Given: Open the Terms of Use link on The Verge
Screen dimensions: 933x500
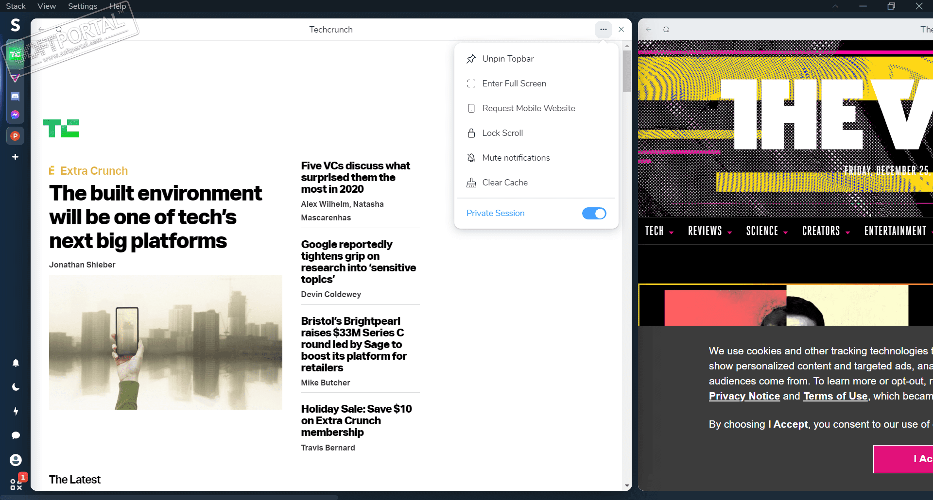Looking at the screenshot, I should coord(835,396).
